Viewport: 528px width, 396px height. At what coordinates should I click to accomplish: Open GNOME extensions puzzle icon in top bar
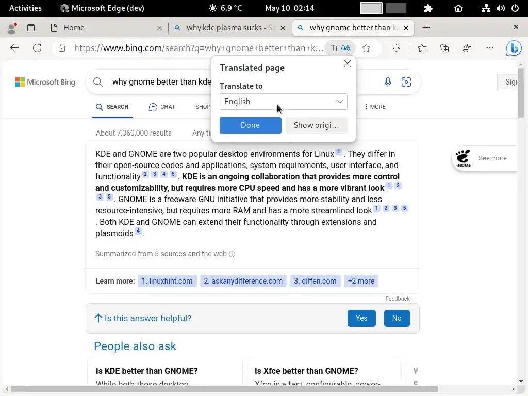[428, 8]
